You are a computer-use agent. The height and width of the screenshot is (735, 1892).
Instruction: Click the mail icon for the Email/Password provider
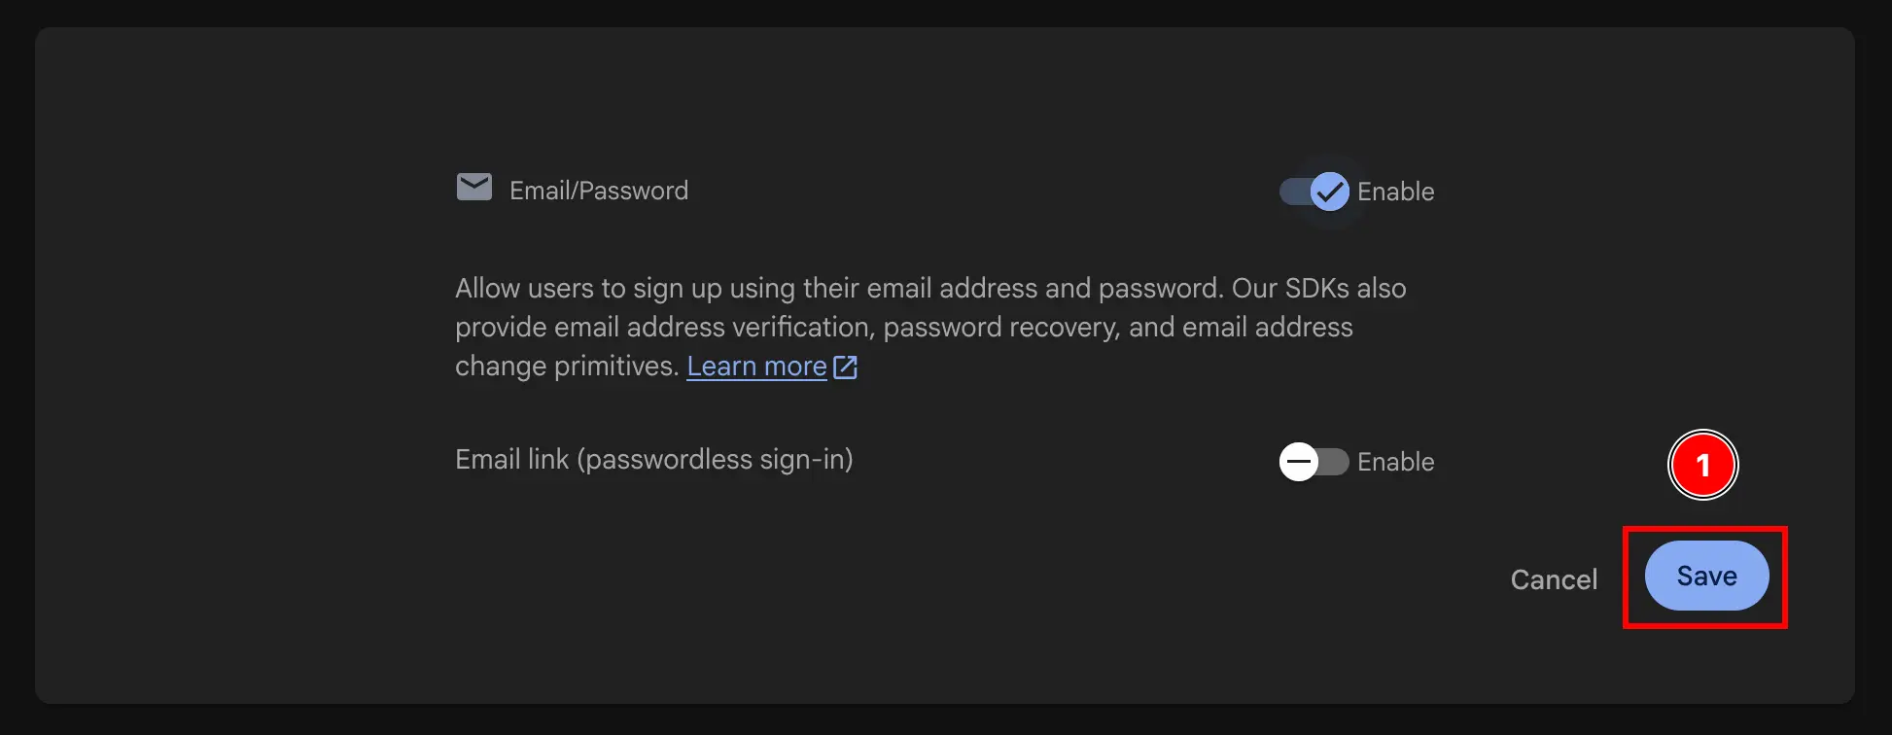pos(473,187)
